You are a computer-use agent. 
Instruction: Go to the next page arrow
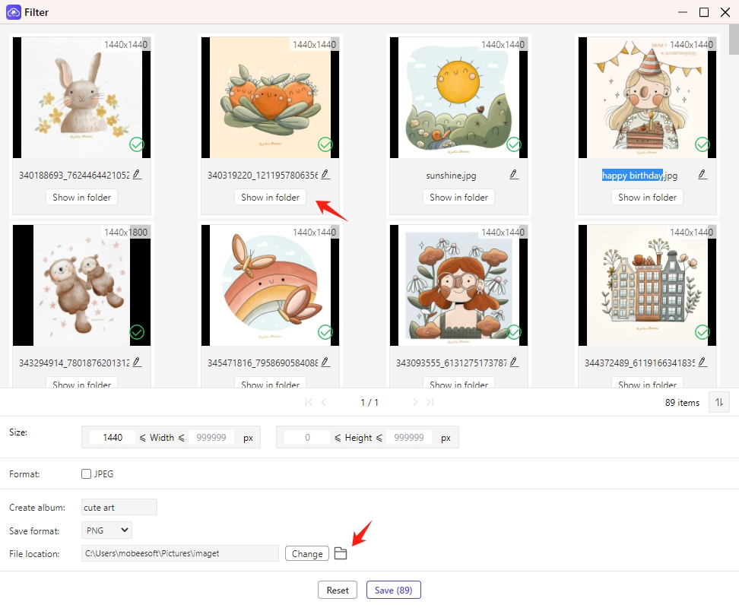coord(415,402)
